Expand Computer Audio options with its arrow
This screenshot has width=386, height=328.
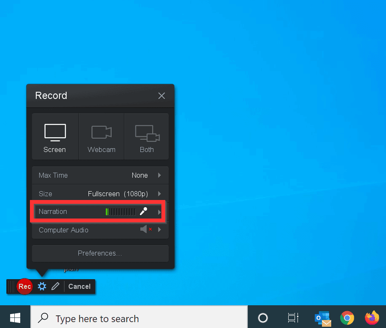(160, 230)
